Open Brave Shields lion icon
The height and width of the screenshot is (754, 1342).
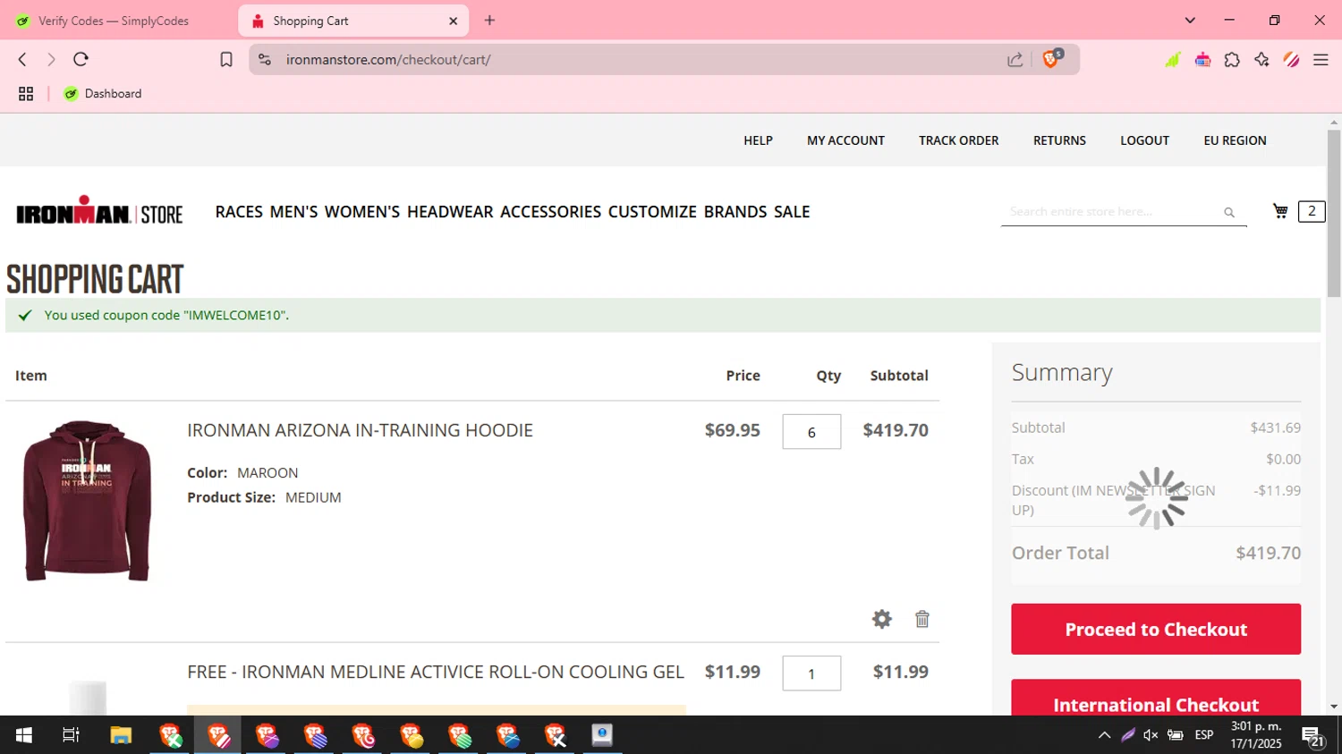1051,59
